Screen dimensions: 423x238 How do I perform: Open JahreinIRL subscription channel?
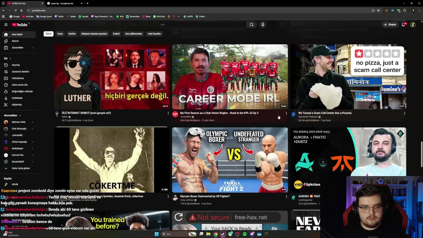pyautogui.click(x=19, y=135)
